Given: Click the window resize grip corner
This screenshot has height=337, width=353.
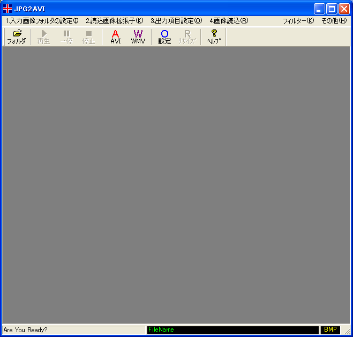Looking at the screenshot, I should click(x=347, y=331).
